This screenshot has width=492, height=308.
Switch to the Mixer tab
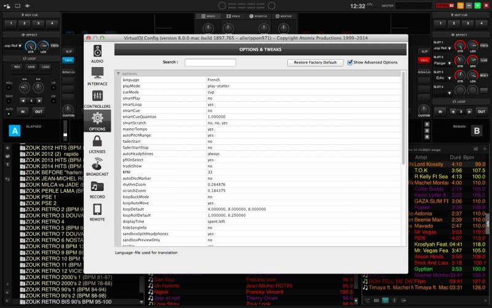(208, 16)
